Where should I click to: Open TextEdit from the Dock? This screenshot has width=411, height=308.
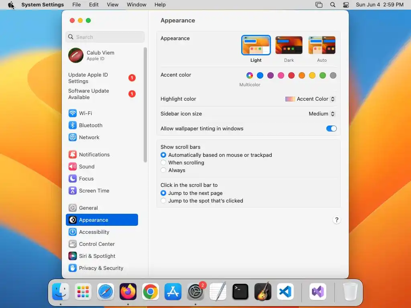218,292
